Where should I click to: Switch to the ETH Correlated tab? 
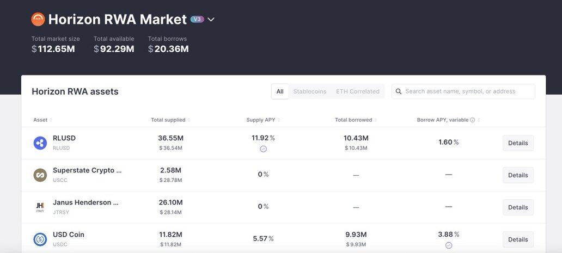[357, 91]
